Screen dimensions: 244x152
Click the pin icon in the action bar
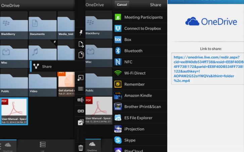(81, 33)
